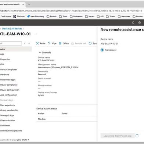Image resolution: width=144 pixels, height=144 pixels.
Task: Open Hardware in the sidebar
Action: point(5,75)
